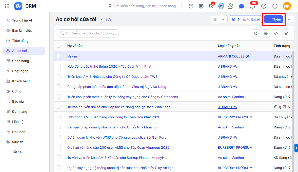Open Hóa đơn module

coord(24,132)
